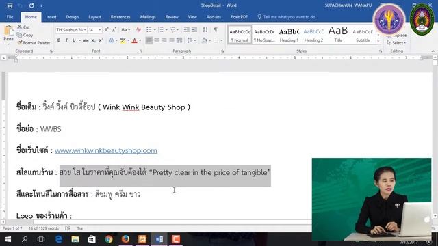Align text right
Viewport: 438px width, 246px height.
[164, 41]
